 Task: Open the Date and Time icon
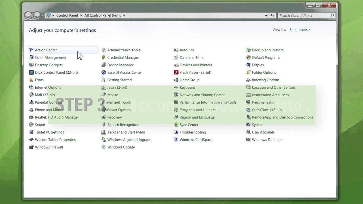(x=176, y=58)
